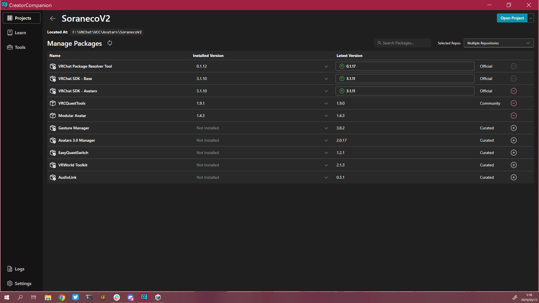Remove the Modular Avatar package
Image resolution: width=539 pixels, height=303 pixels.
pyautogui.click(x=513, y=116)
